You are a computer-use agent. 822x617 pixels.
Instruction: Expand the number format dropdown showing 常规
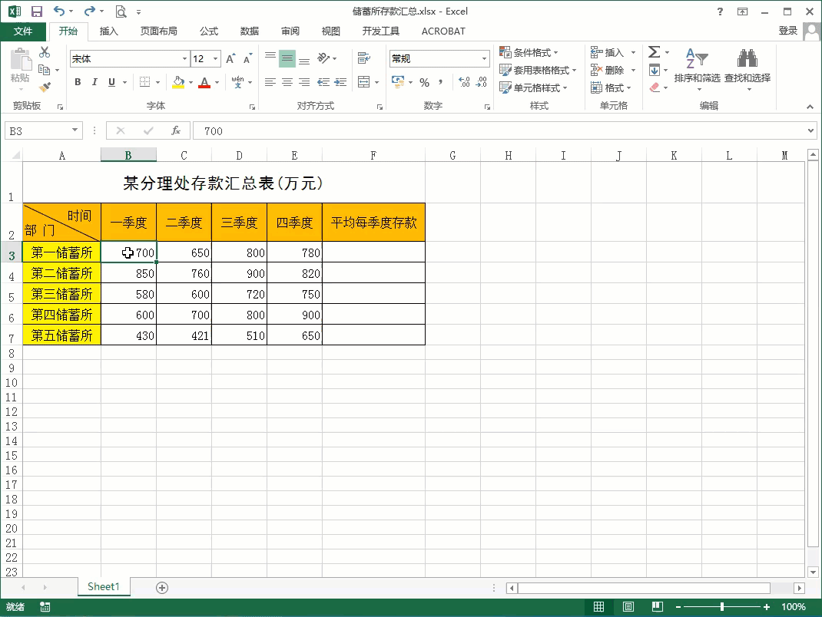pyautogui.click(x=484, y=59)
